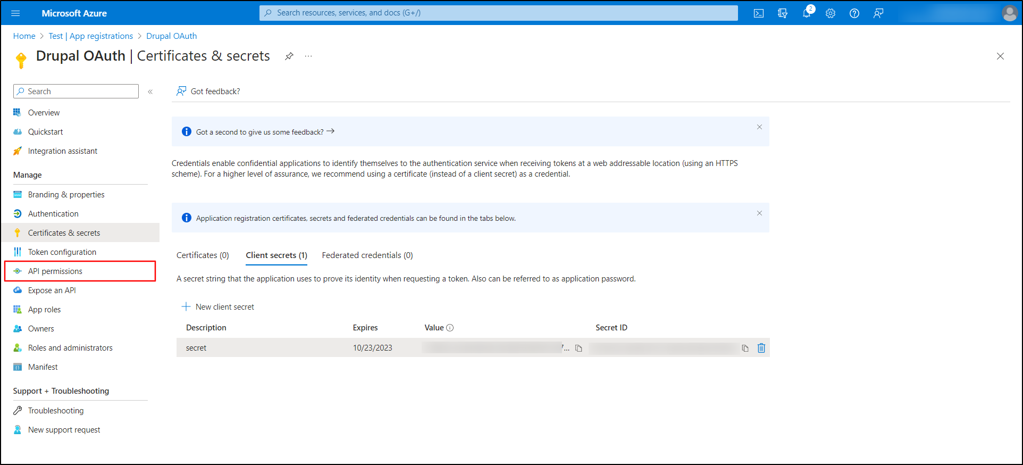Switch to Federated credentials (0) tab
This screenshot has width=1023, height=465.
point(367,255)
